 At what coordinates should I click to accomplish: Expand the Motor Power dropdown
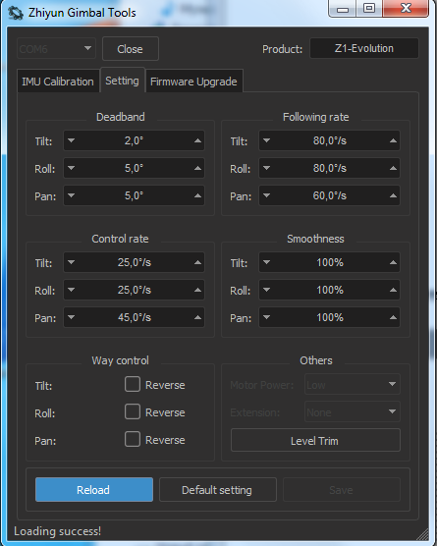(353, 384)
